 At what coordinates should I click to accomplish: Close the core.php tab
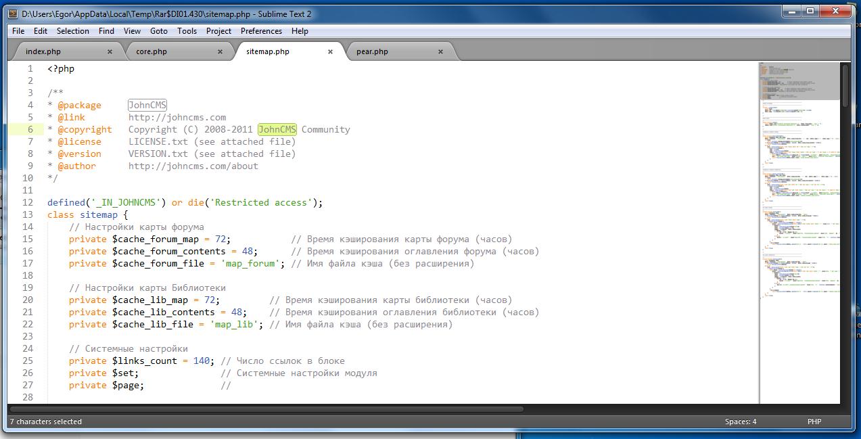click(x=220, y=51)
